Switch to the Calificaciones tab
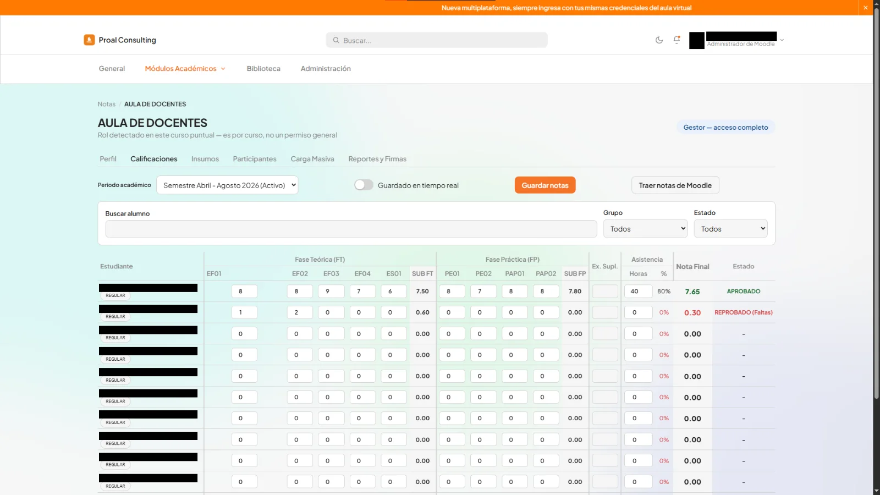 154,159
